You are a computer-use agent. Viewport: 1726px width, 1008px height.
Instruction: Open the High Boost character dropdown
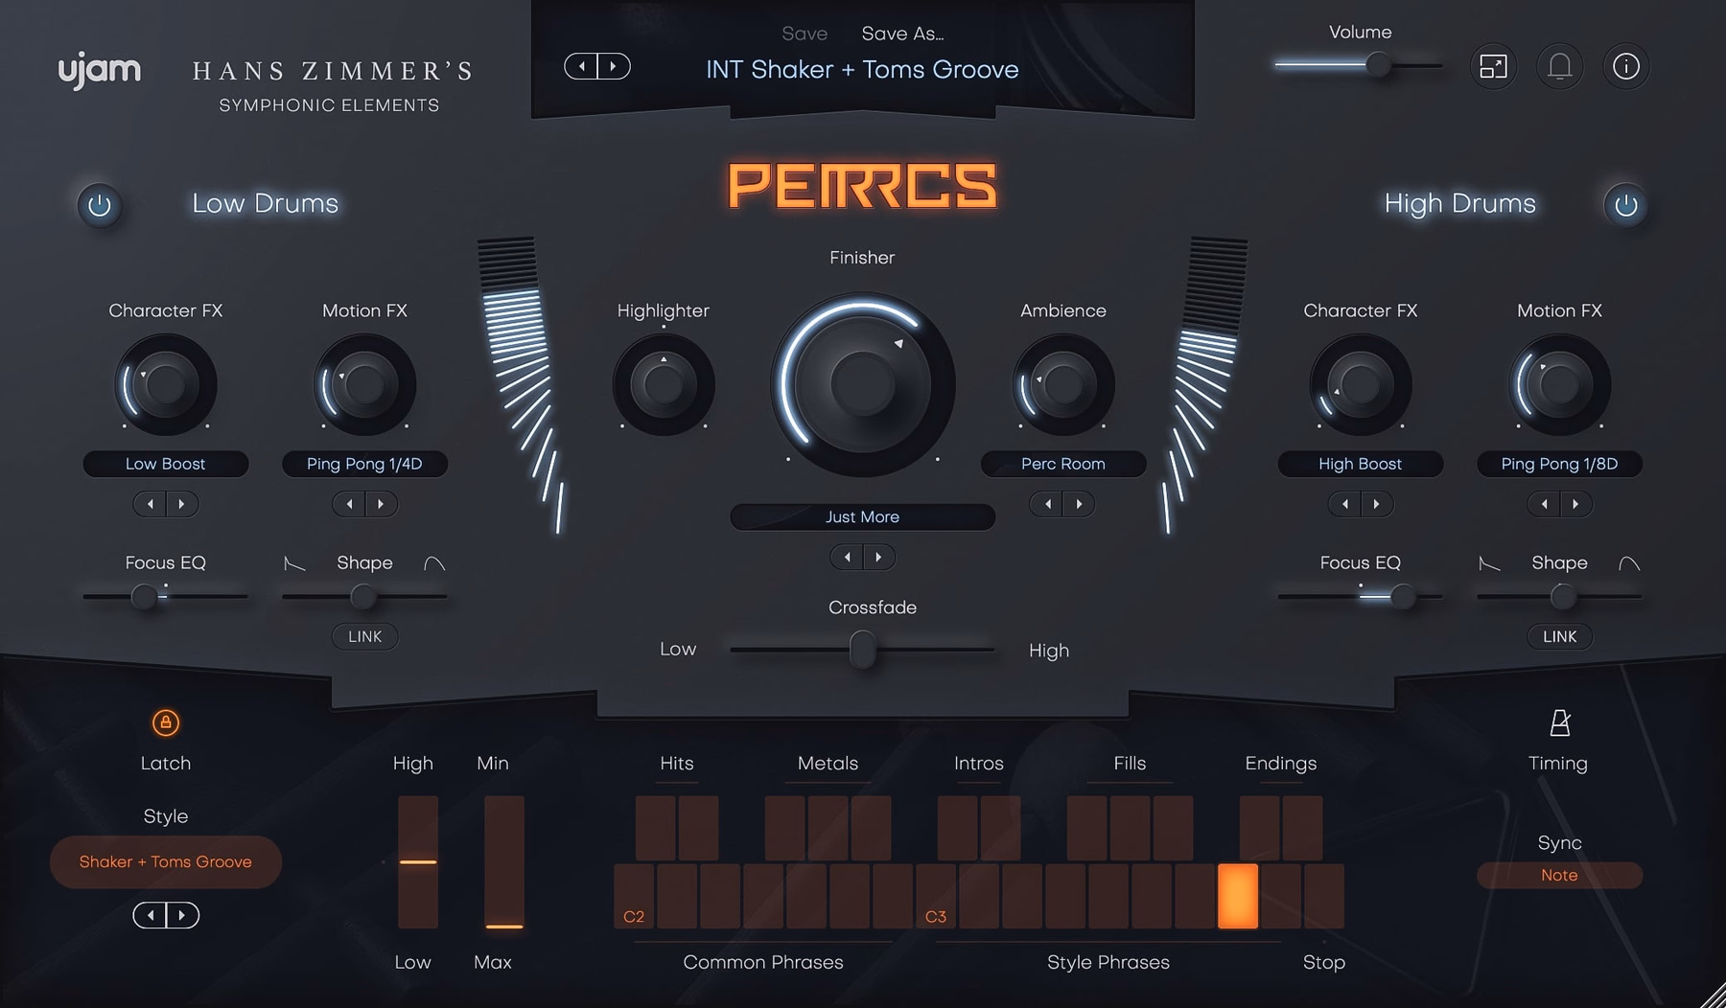[1360, 464]
